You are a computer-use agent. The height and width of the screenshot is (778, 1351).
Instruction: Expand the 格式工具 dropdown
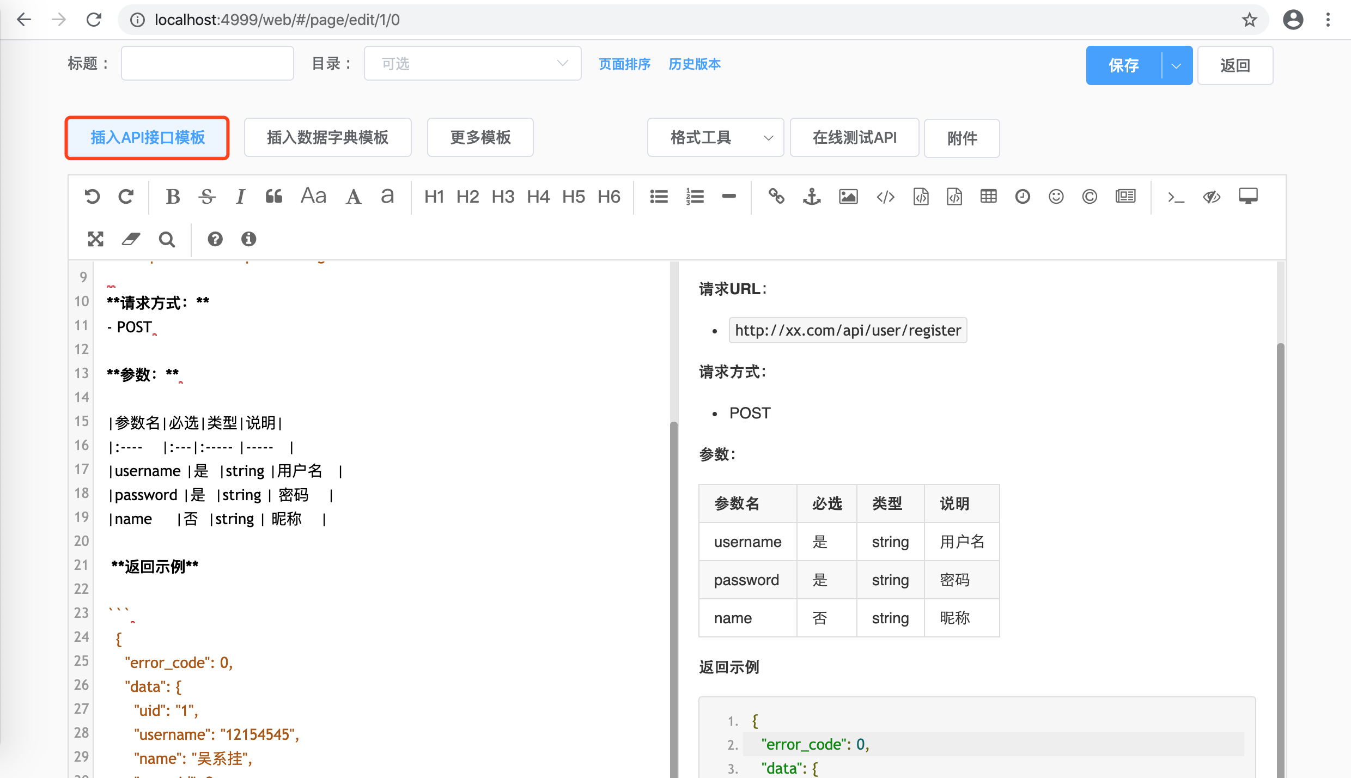pos(715,138)
